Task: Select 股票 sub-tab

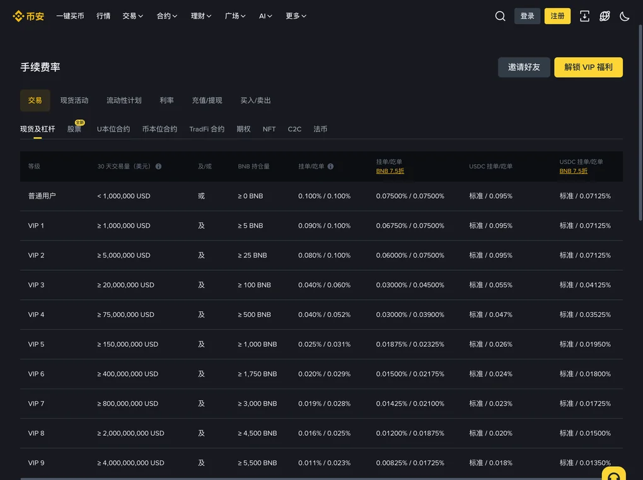Action: (74, 129)
